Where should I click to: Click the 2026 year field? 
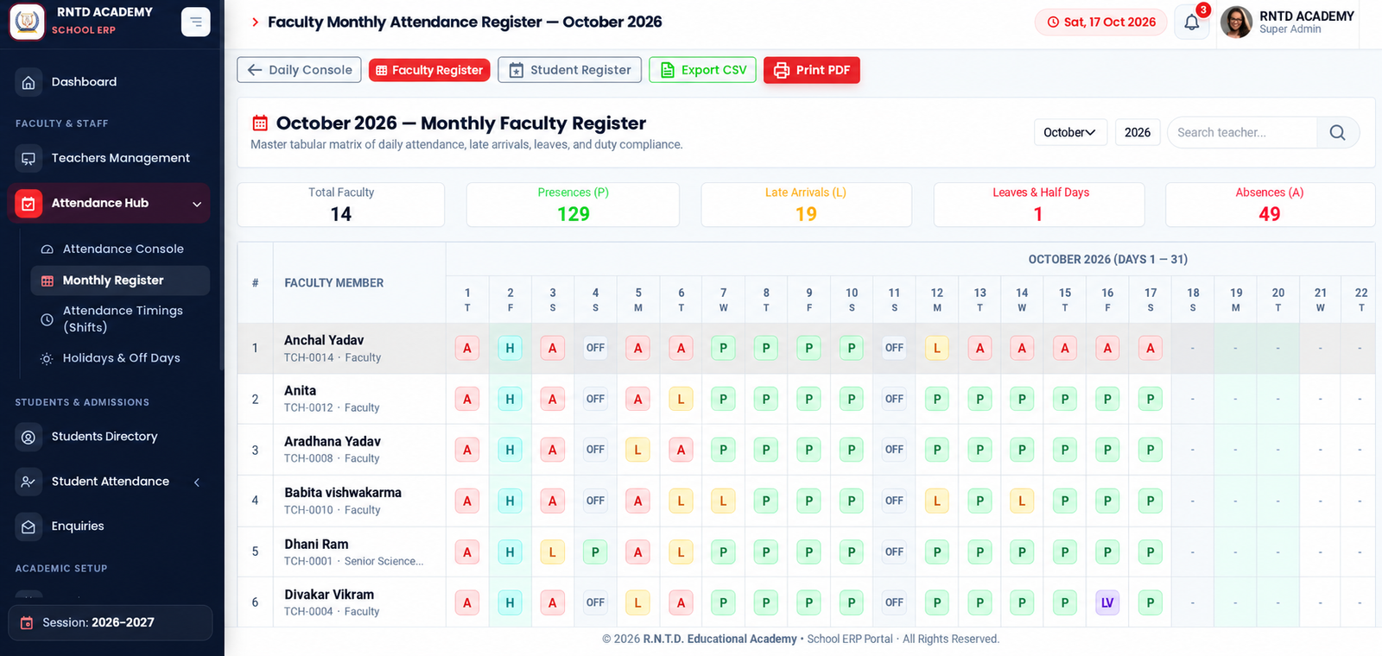point(1138,132)
